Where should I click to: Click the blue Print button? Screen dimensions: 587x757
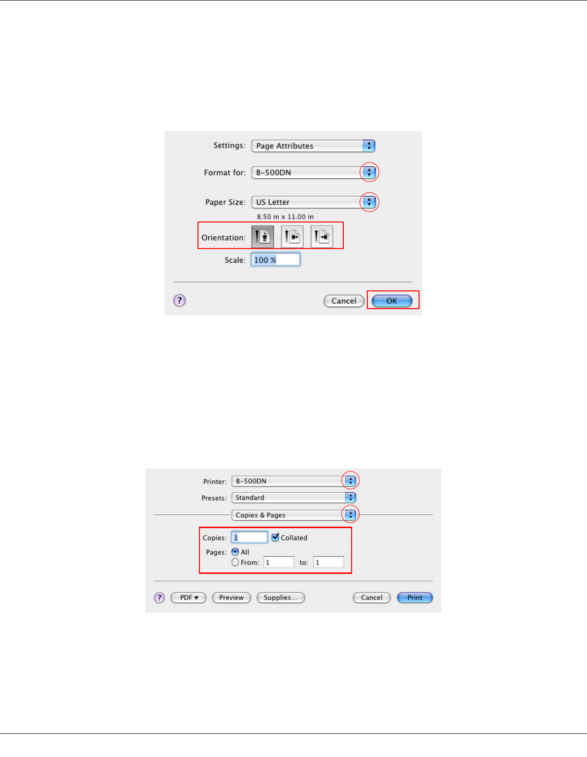point(415,598)
